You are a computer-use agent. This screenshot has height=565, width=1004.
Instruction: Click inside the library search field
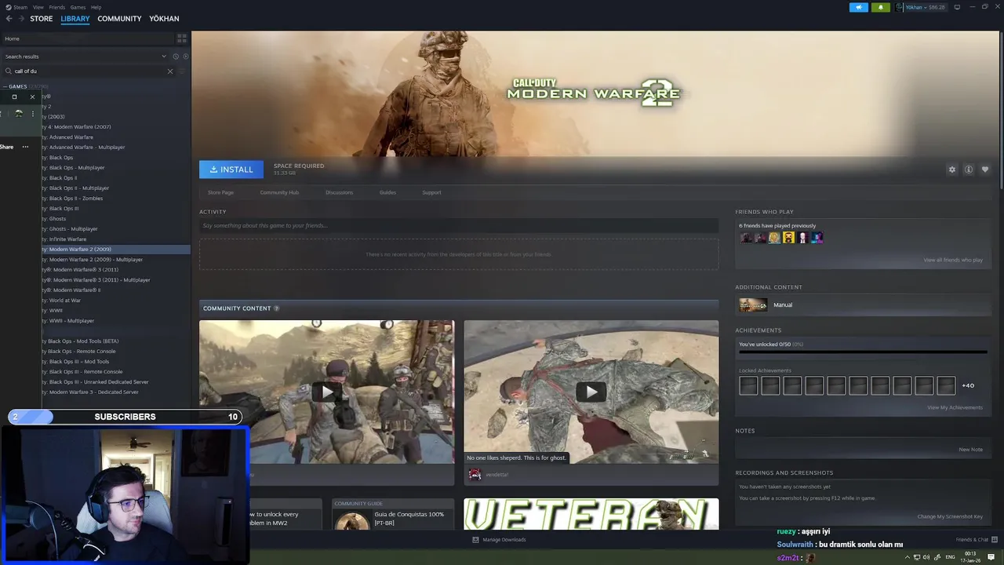point(86,71)
